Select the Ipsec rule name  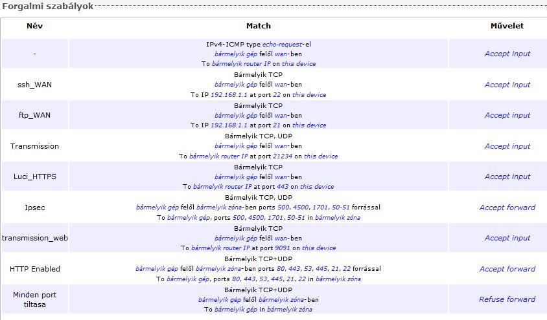pos(34,208)
